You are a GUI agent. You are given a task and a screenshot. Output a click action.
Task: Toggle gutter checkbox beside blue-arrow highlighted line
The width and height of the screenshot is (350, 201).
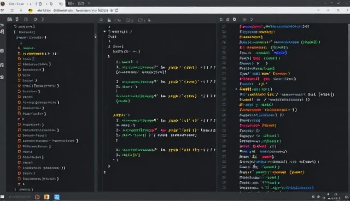tap(224, 89)
